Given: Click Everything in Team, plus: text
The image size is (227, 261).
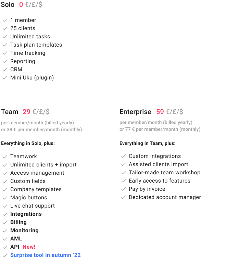Looking at the screenshot, I should [x=148, y=143].
